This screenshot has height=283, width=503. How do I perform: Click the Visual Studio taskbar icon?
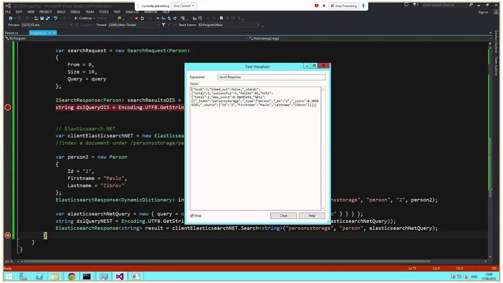click(x=119, y=277)
